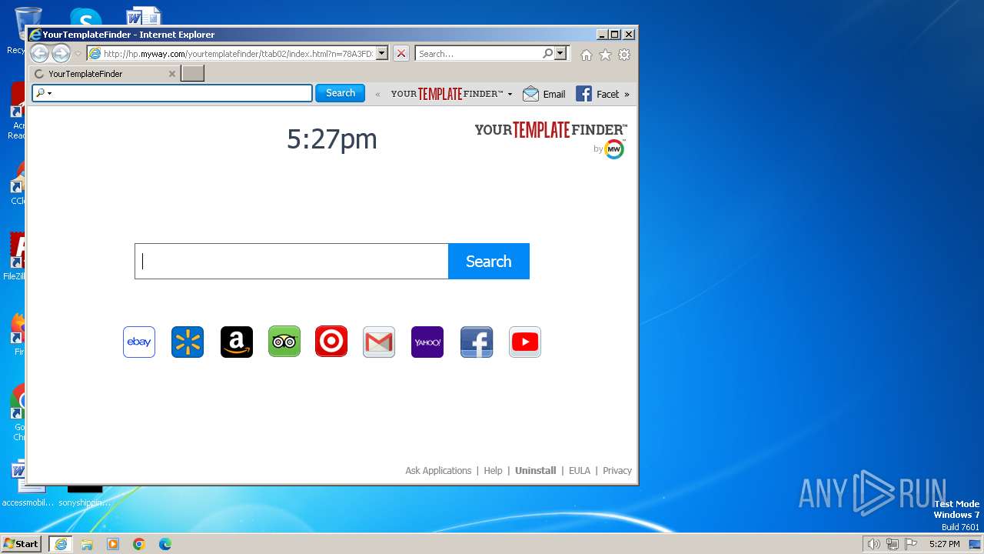Click the blue toolbar Search button
984x554 pixels.
pyautogui.click(x=341, y=93)
